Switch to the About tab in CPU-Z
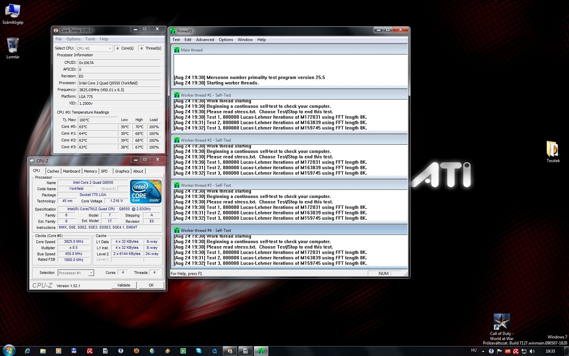The width and height of the screenshot is (569, 356). point(138,171)
